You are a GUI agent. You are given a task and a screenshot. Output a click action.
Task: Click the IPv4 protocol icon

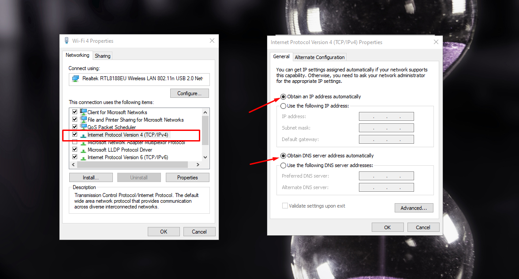pos(83,135)
